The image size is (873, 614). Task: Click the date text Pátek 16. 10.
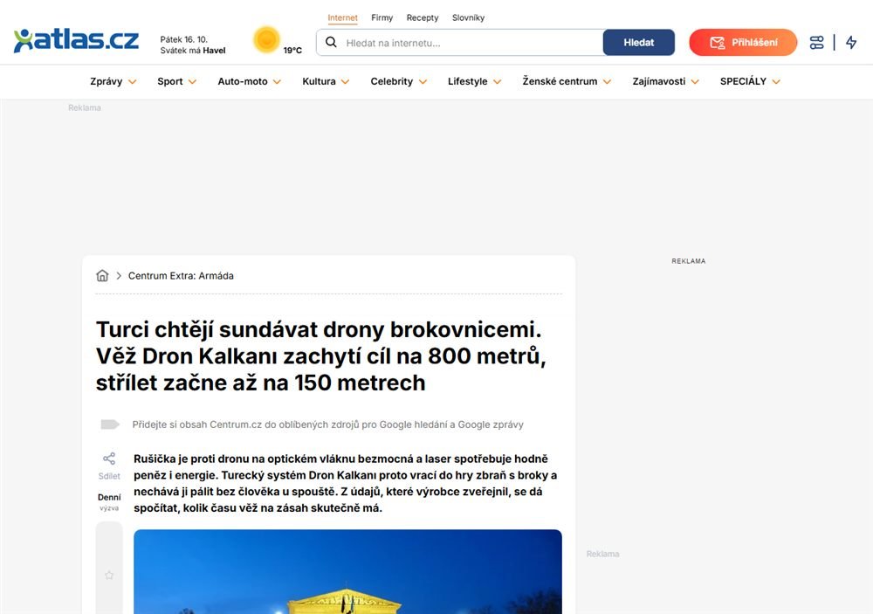[183, 39]
